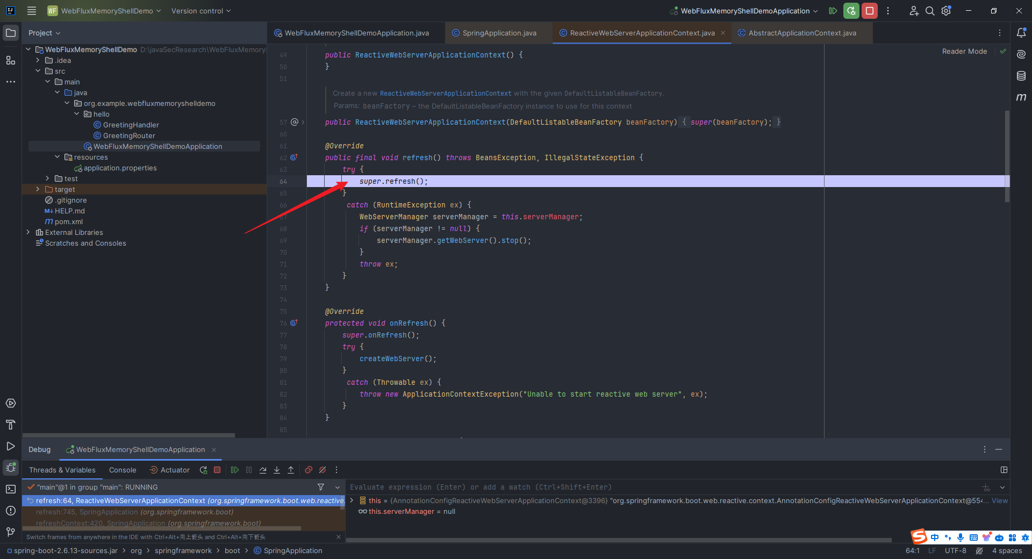Expand External Libraries node
The height and width of the screenshot is (559, 1032).
[28, 232]
